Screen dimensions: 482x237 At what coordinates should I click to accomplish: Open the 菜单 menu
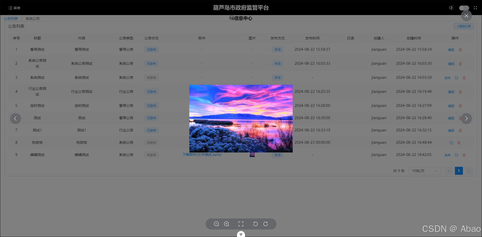[14, 8]
